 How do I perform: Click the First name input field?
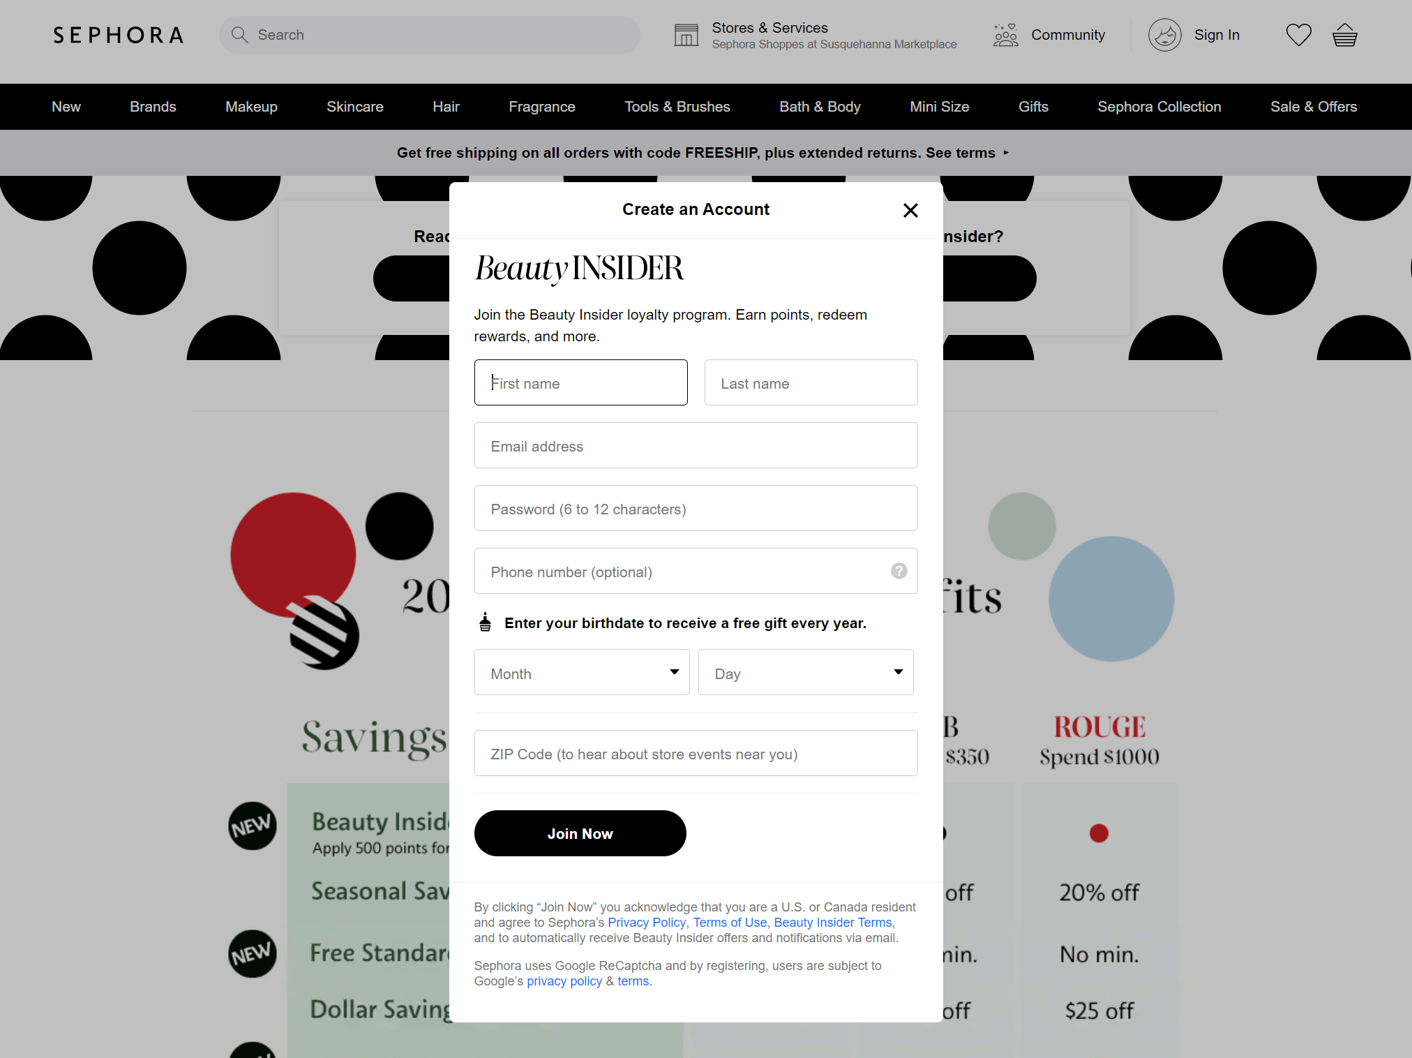[580, 382]
